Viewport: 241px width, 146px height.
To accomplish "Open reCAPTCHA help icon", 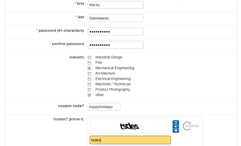I will (x=176, y=131).
